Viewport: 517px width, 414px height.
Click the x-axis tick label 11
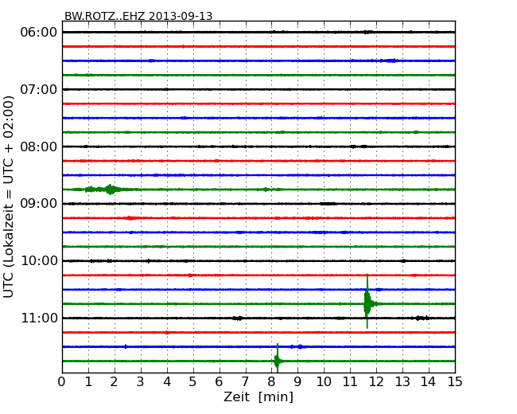[x=350, y=382]
